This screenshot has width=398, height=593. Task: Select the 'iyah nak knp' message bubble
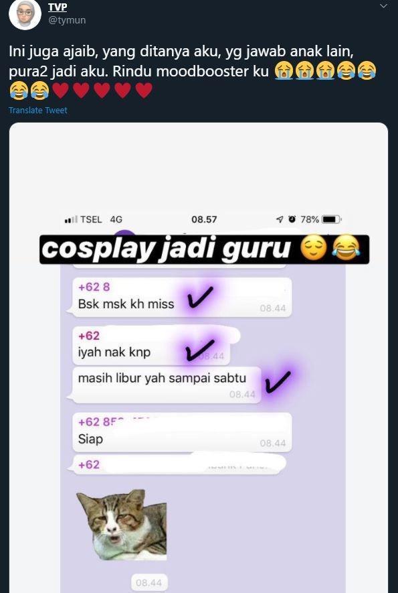pos(153,346)
